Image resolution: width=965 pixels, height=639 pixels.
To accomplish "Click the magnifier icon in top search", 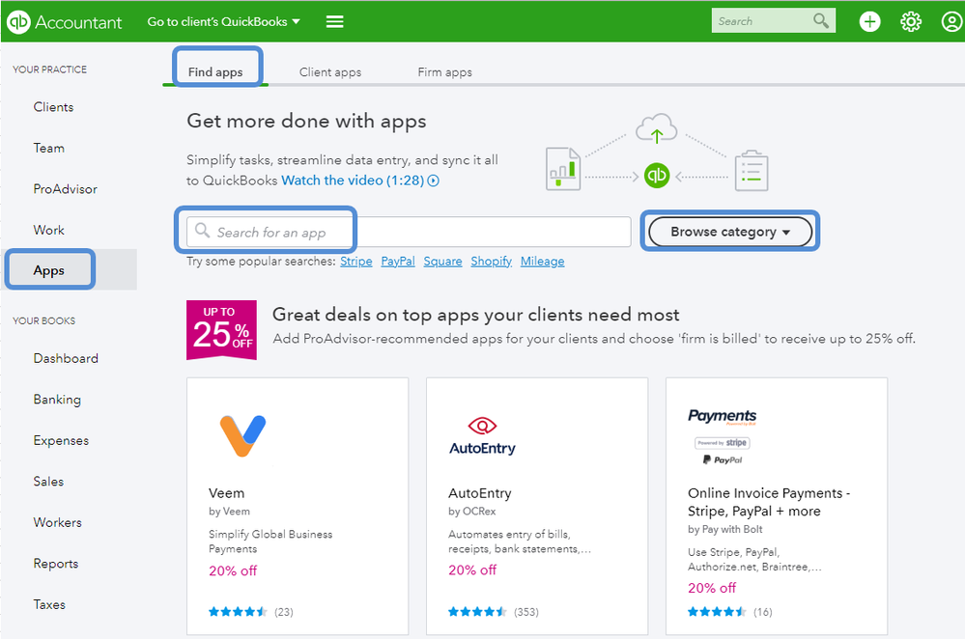I will tap(821, 21).
